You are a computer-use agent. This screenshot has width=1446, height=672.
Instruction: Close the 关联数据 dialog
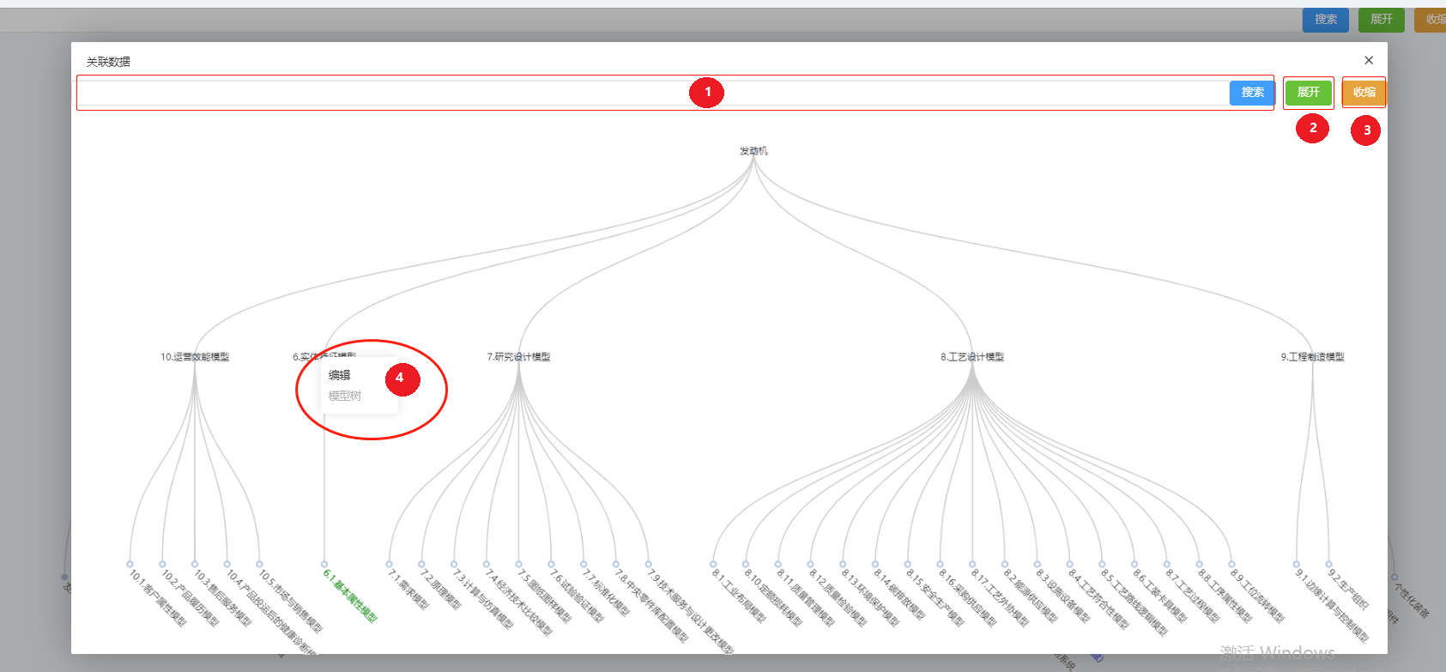click(1369, 60)
